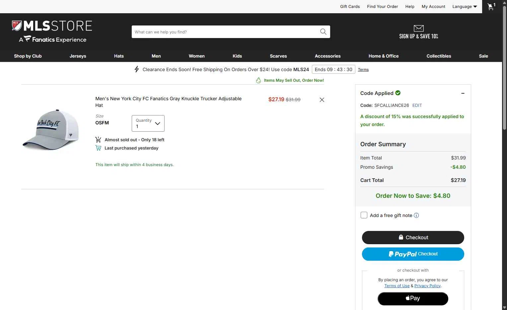This screenshot has height=310, width=507.
Task: Click the Sign Up & Save 10% text
Action: pos(419,36)
